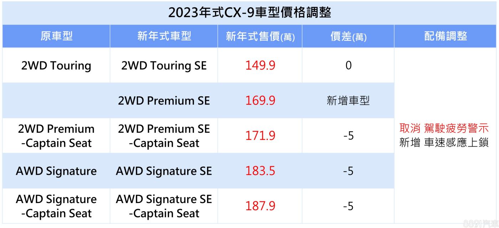This screenshot has width=499, height=228.
Task: Click the 183.5 price value
Action: (260, 171)
